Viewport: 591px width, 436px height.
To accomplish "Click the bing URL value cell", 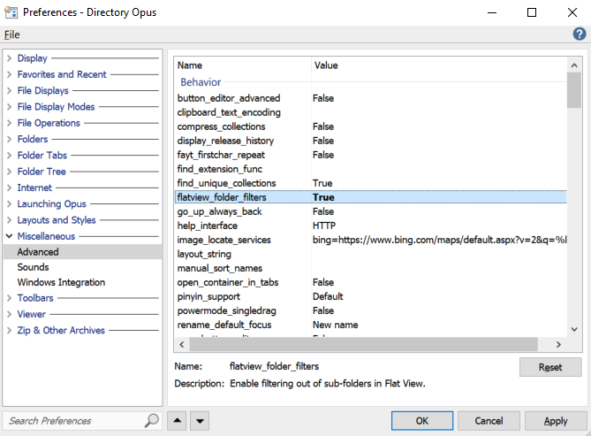I will (439, 240).
